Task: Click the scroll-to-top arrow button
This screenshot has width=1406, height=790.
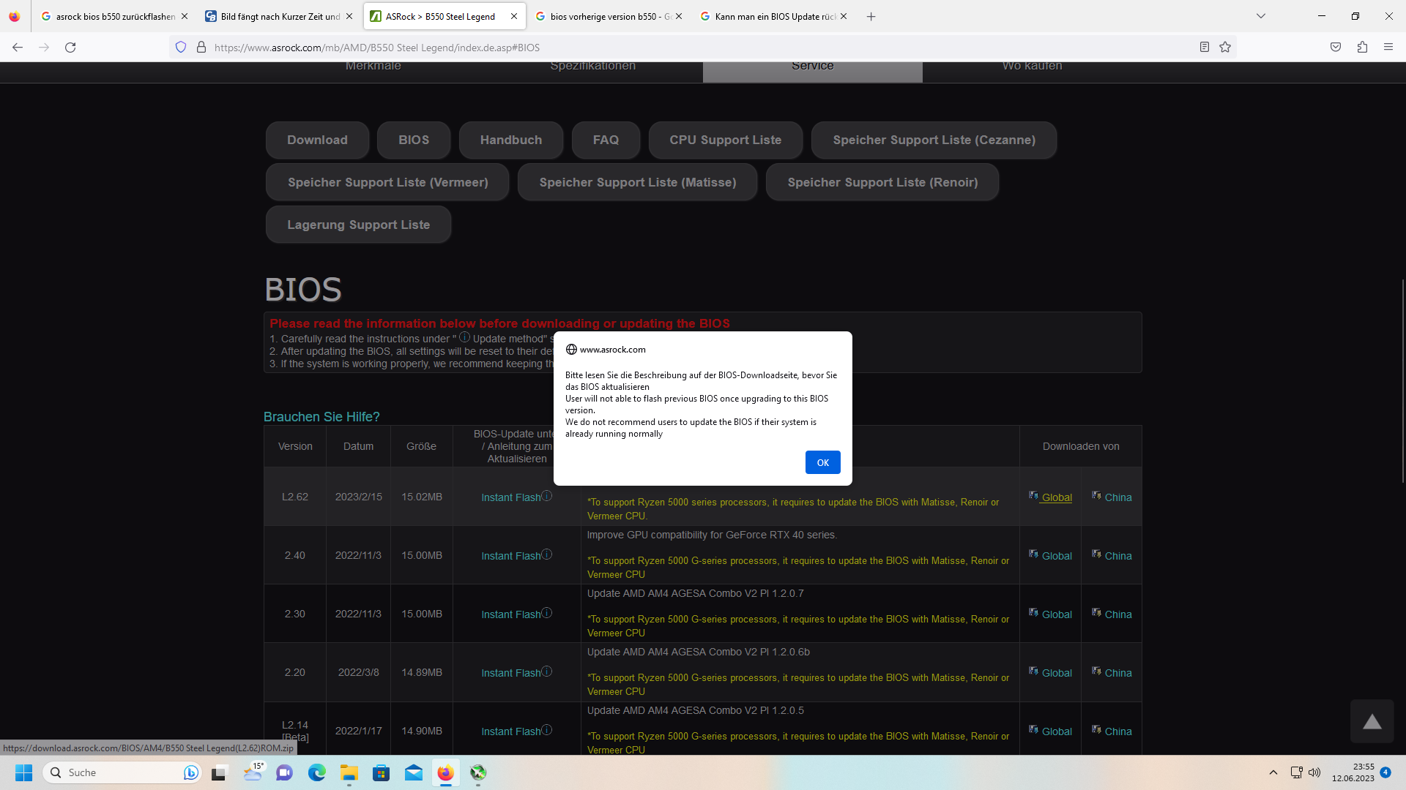Action: pos(1372,722)
